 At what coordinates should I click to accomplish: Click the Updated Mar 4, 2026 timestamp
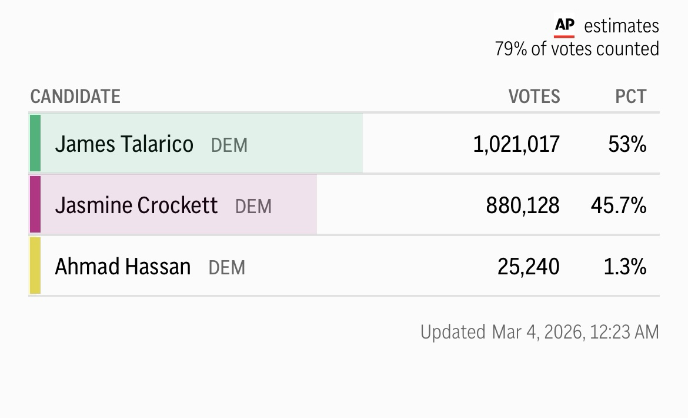[x=539, y=332]
